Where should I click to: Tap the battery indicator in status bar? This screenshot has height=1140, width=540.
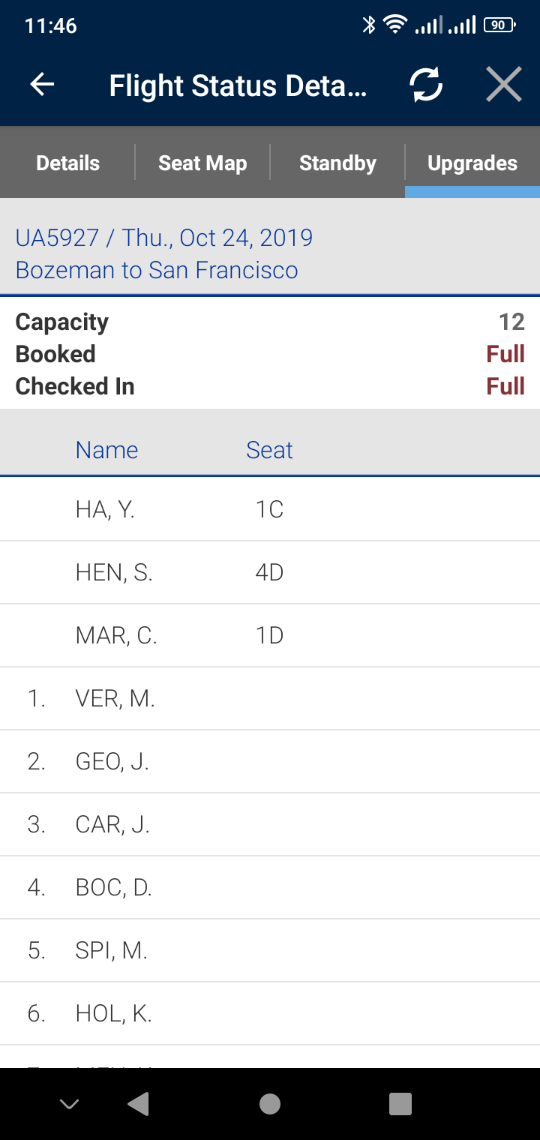click(x=499, y=25)
